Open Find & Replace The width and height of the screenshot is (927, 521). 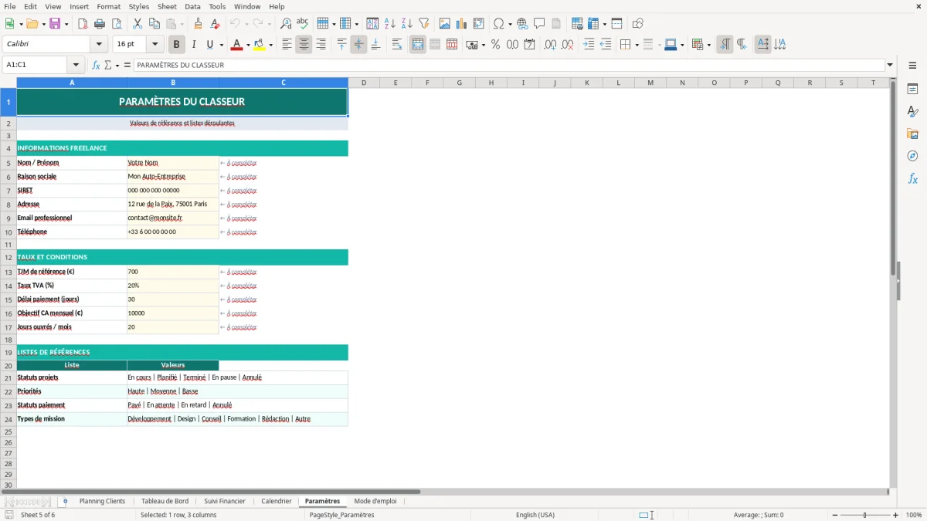click(286, 24)
